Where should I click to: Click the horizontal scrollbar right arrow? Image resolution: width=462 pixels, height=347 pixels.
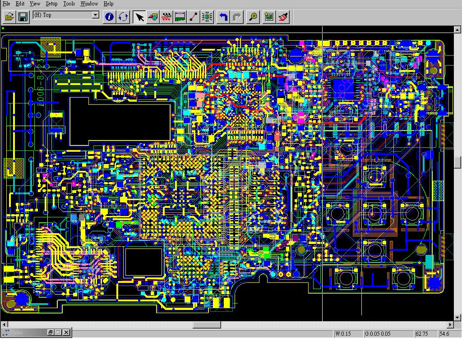450,324
